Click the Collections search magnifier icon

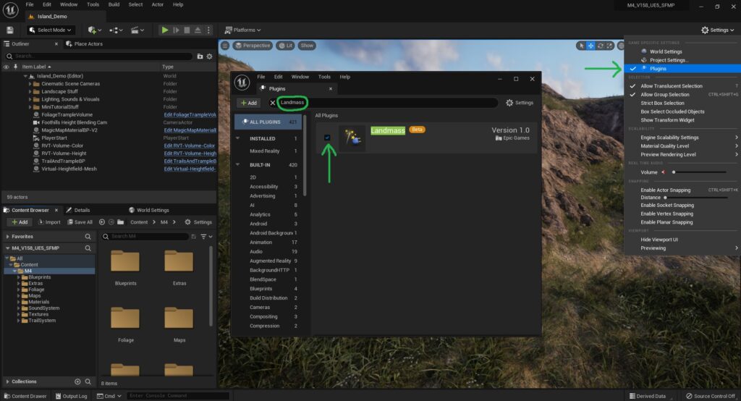(88, 381)
